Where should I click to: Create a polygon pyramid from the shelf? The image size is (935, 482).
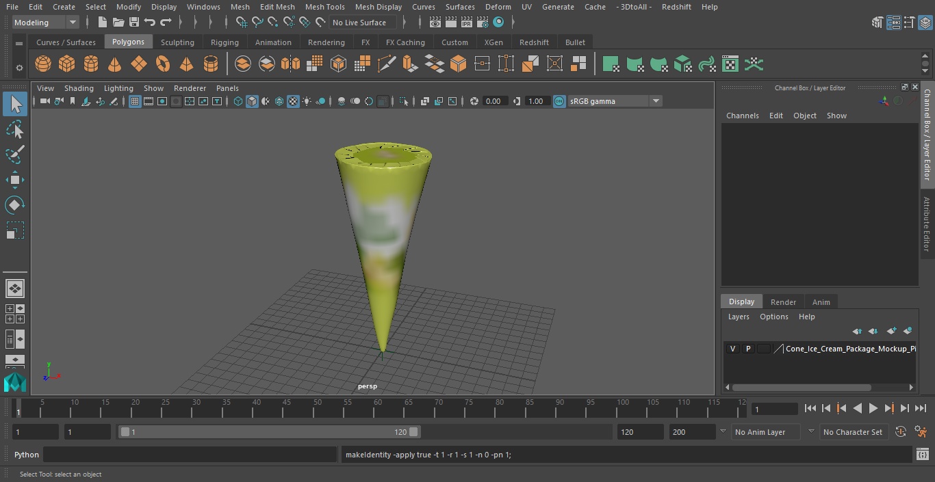[x=187, y=64]
